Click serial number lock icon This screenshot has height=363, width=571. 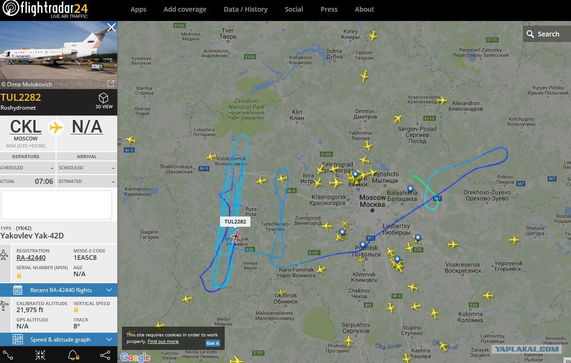pyautogui.click(x=19, y=275)
